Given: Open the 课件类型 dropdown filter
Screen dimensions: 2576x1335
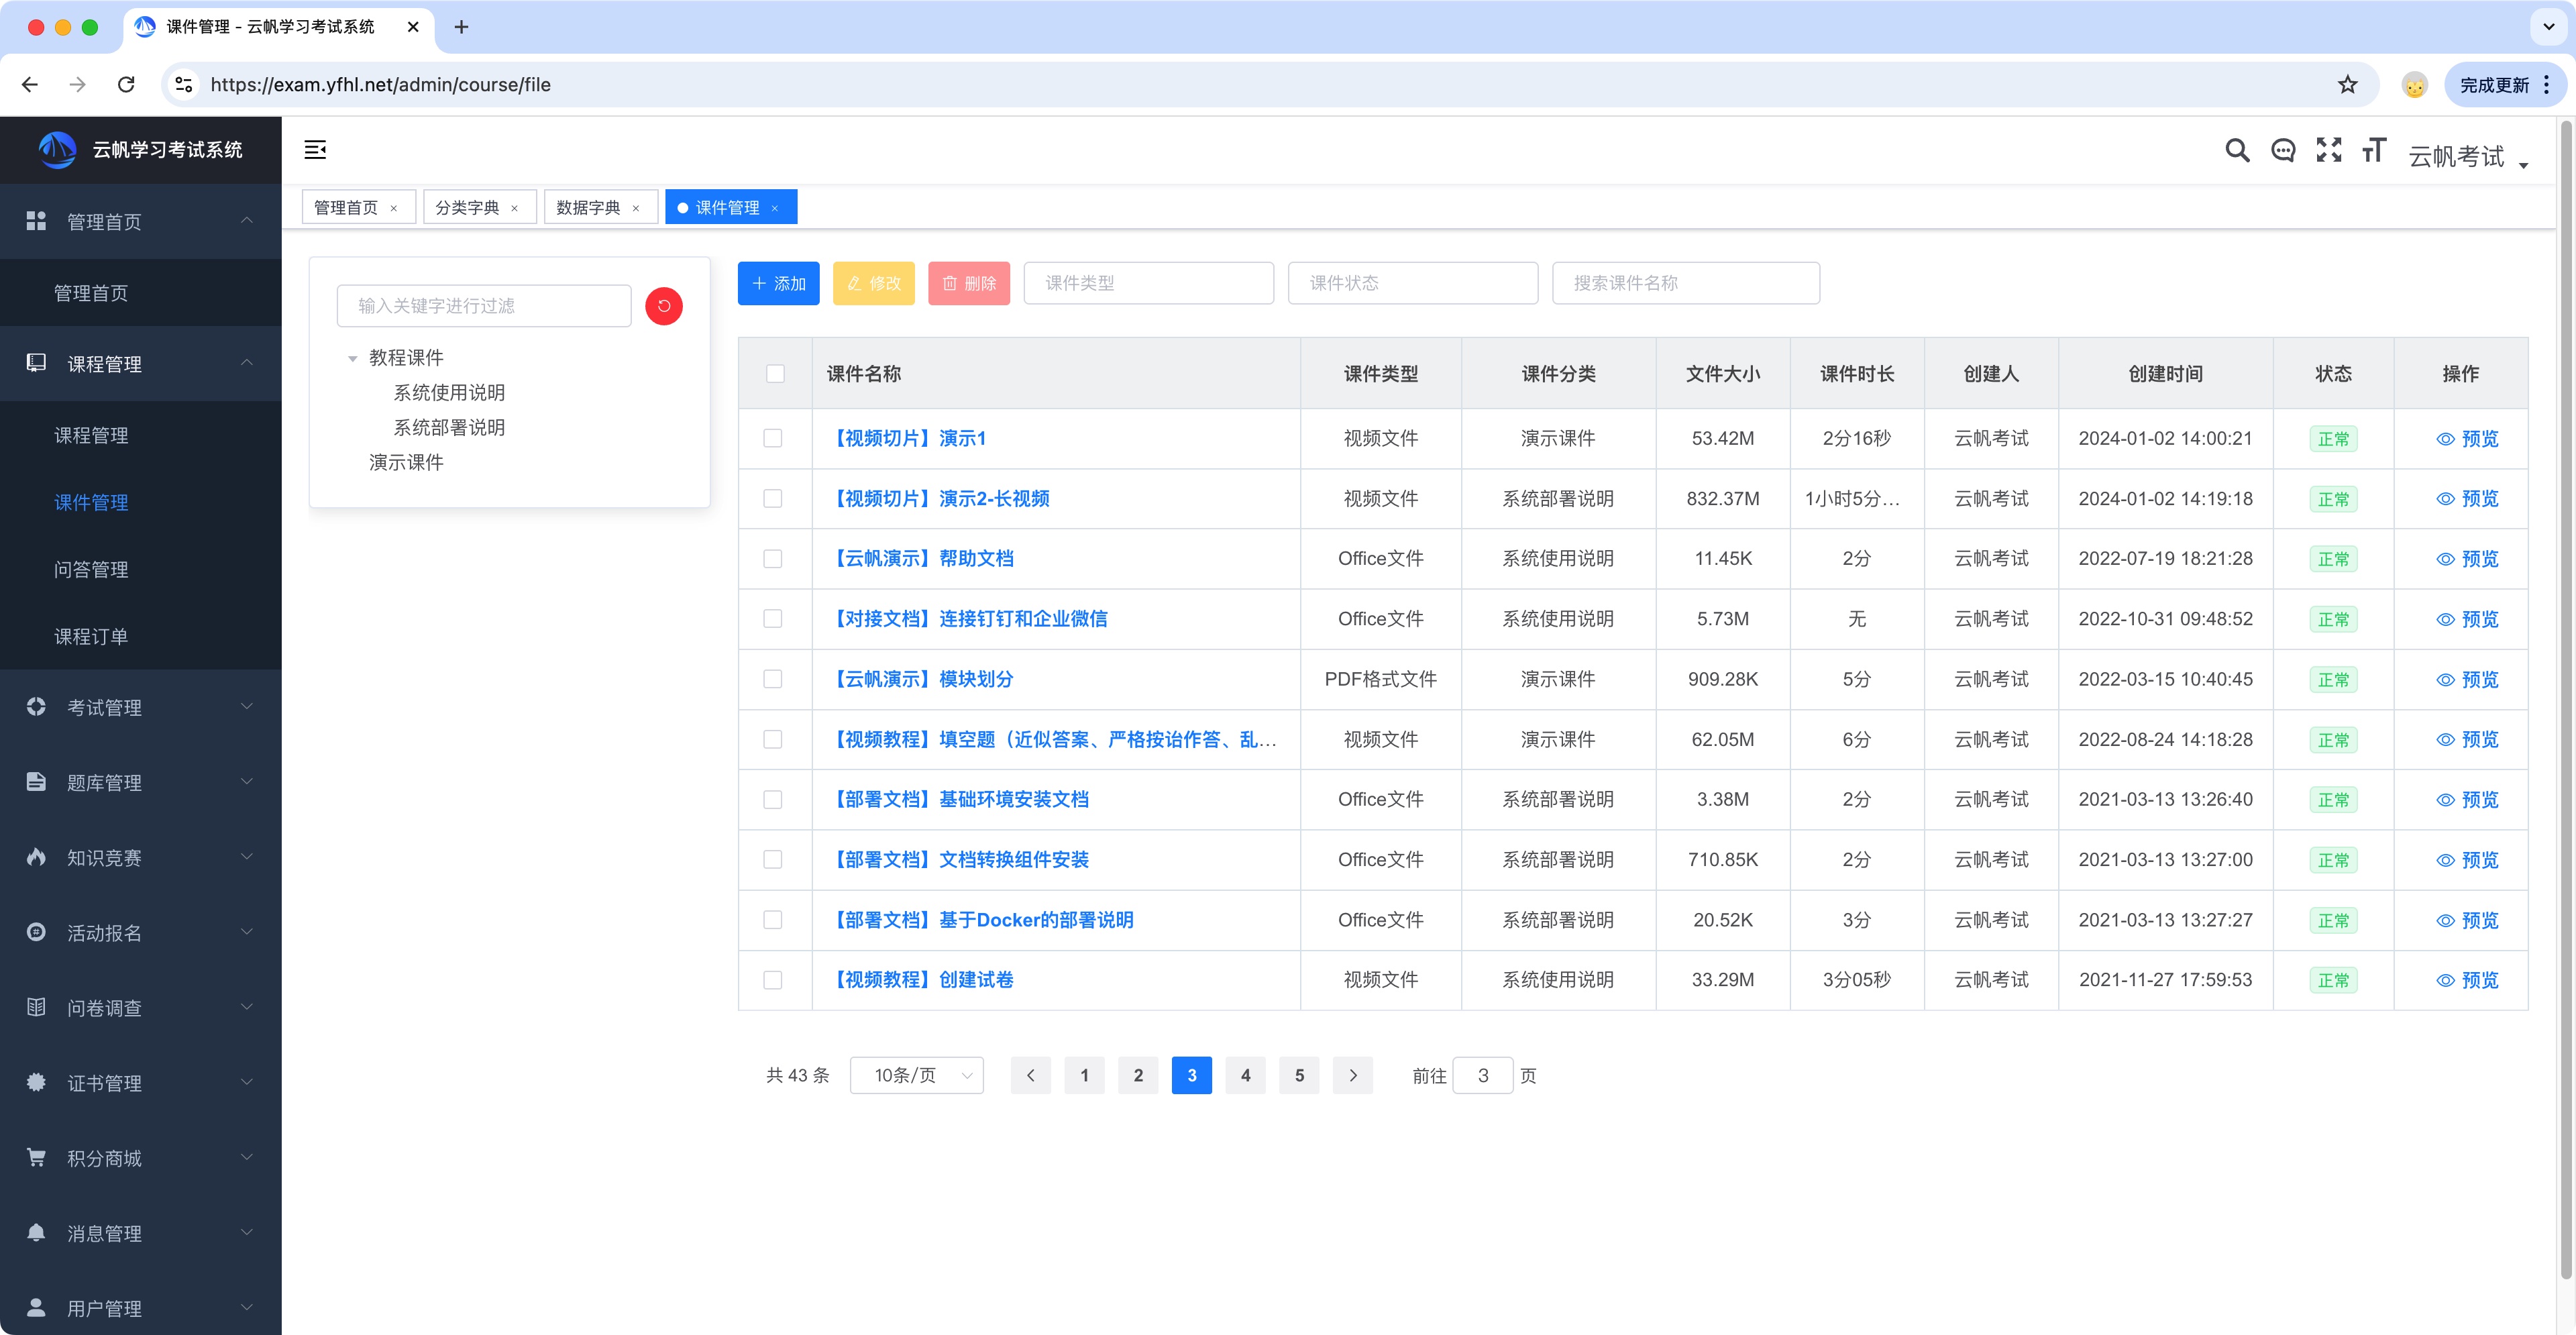Looking at the screenshot, I should pos(1148,283).
